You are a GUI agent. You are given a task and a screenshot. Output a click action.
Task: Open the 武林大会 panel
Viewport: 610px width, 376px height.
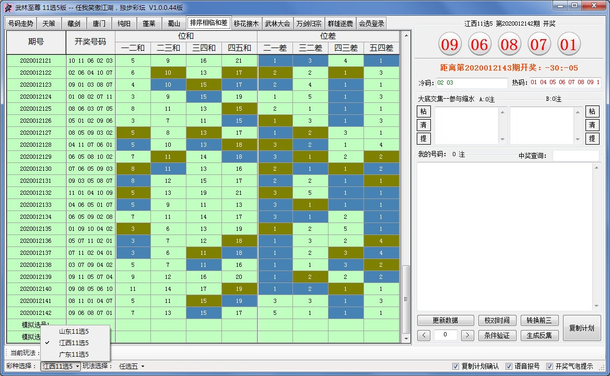[x=277, y=23]
